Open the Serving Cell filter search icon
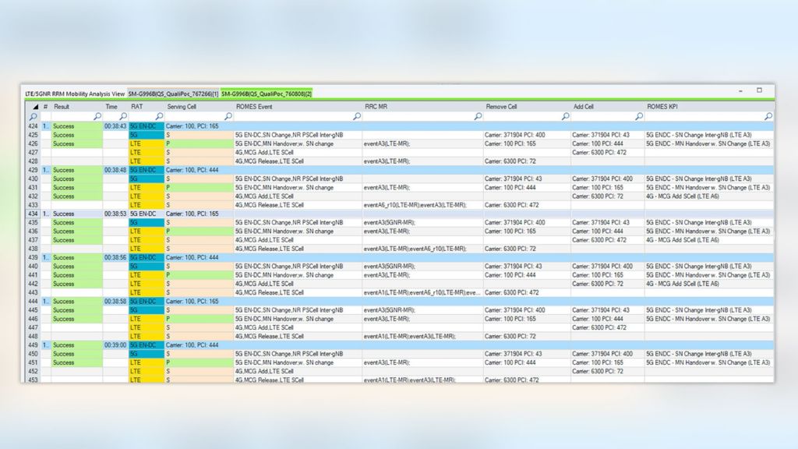The image size is (798, 449). pos(227,115)
